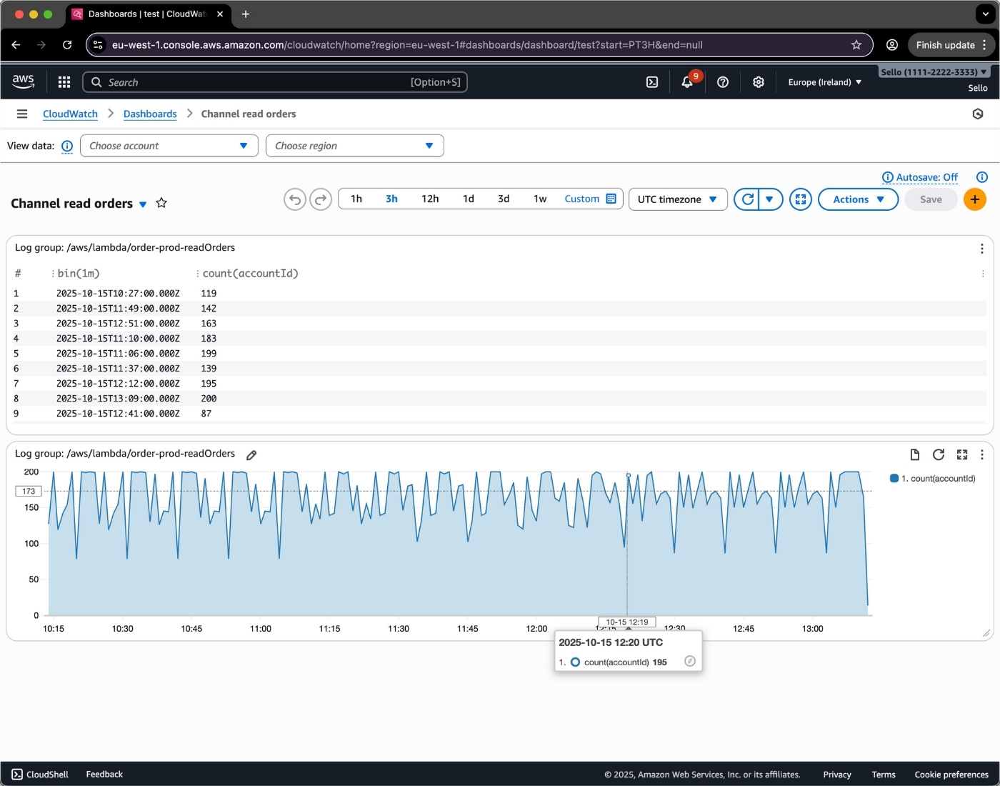1000x786 pixels.
Task: Open the sidebar hamburger menu
Action: pos(22,114)
